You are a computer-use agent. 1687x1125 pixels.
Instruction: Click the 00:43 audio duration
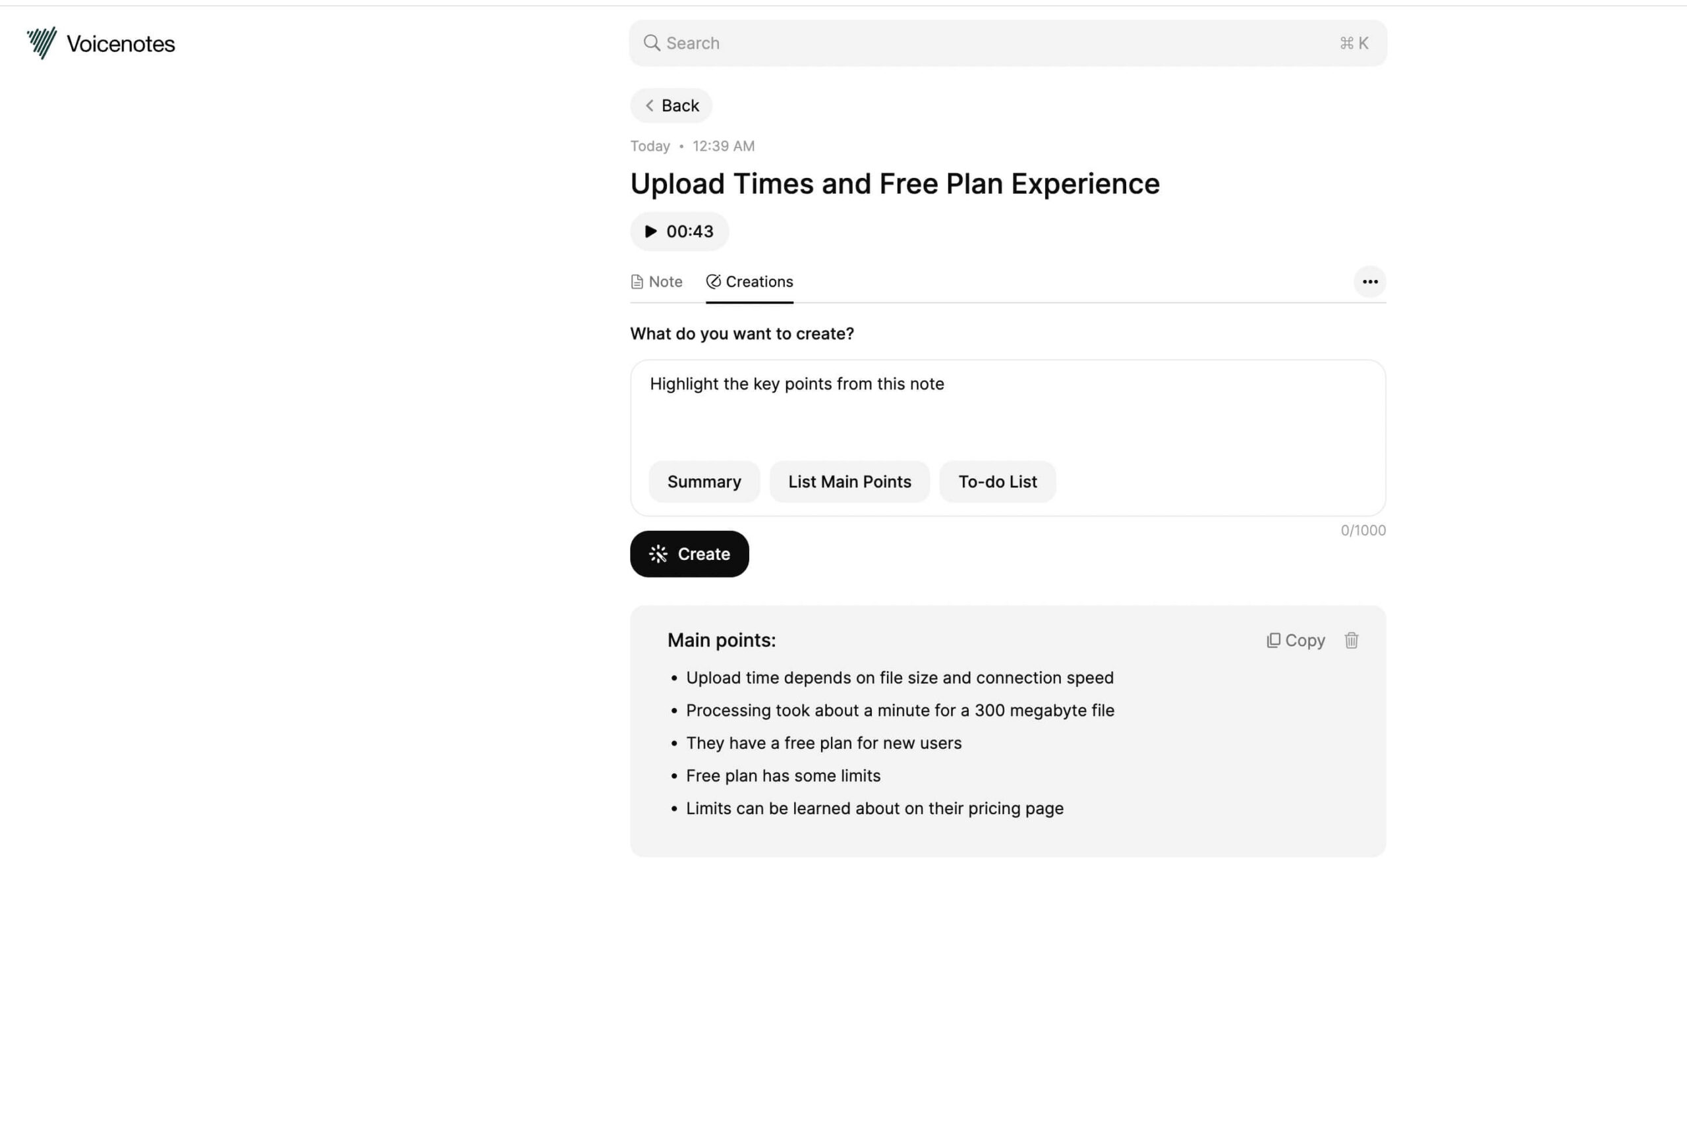click(689, 231)
